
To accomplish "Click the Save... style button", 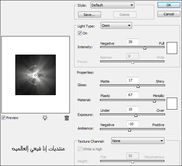I will pyautogui.click(x=90, y=15).
